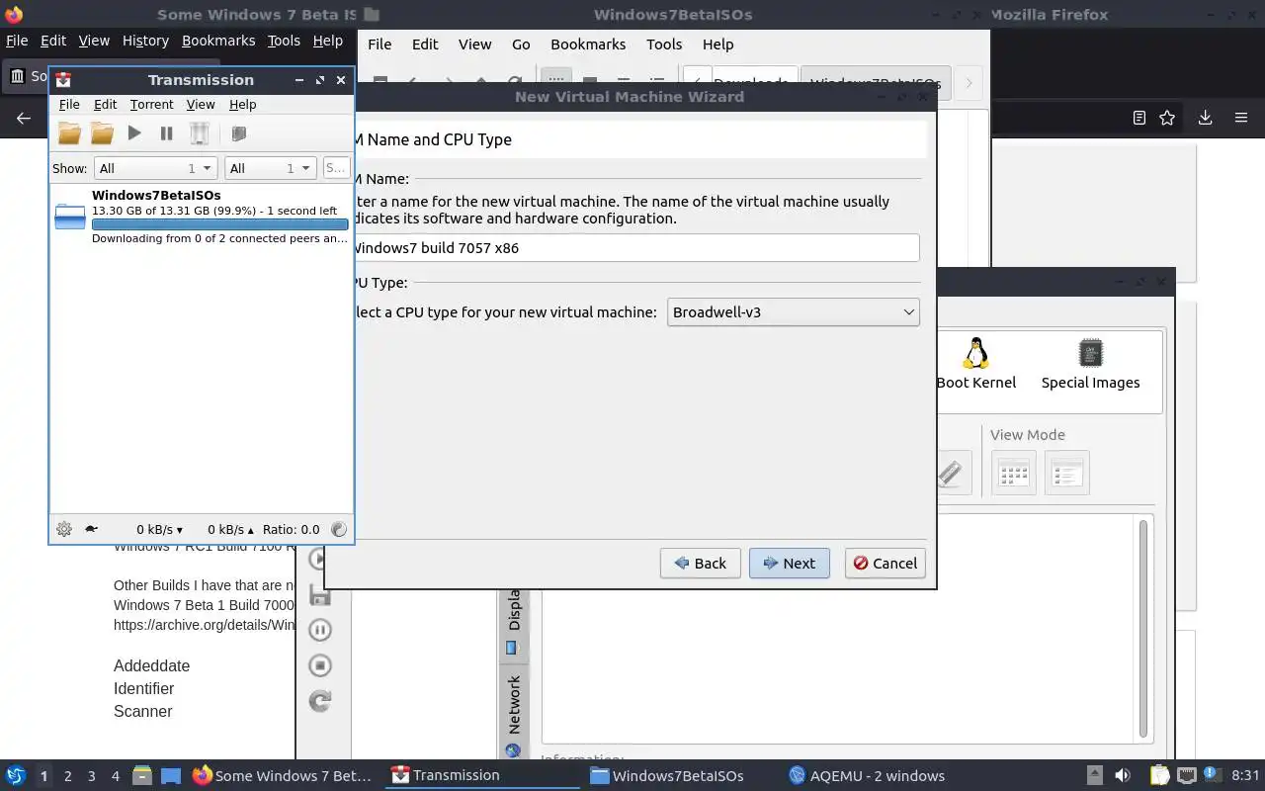Screen dimensions: 1265x791
Task: Save VM state with floppy icon
Action: tap(319, 594)
